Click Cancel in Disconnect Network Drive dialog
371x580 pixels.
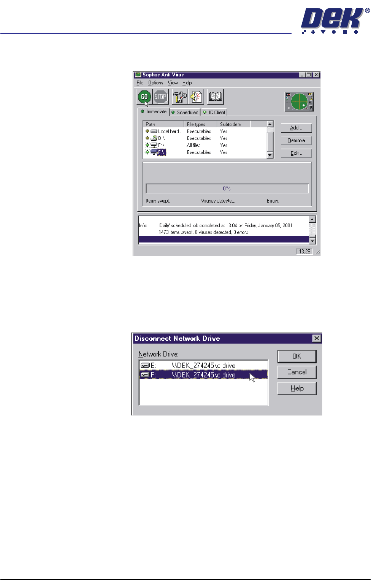pos(297,372)
